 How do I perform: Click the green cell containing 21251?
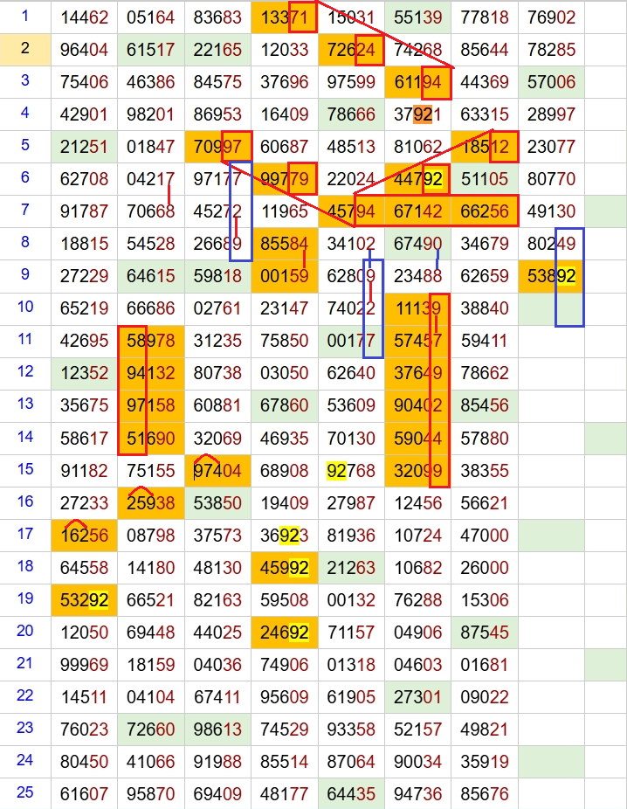coord(84,147)
